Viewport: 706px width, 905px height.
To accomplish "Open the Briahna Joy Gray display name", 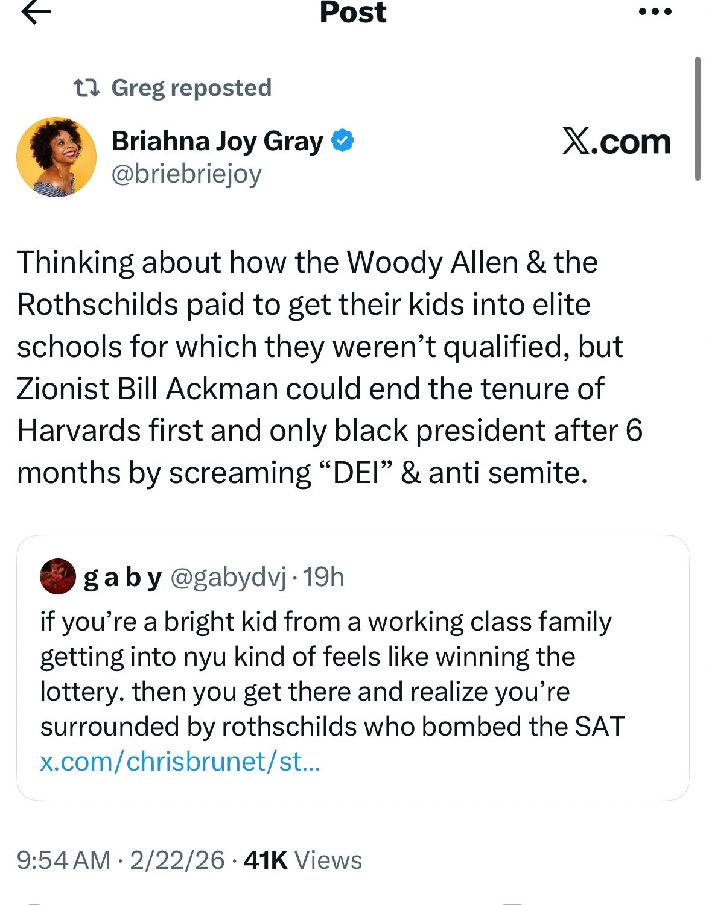I will pos(217,141).
